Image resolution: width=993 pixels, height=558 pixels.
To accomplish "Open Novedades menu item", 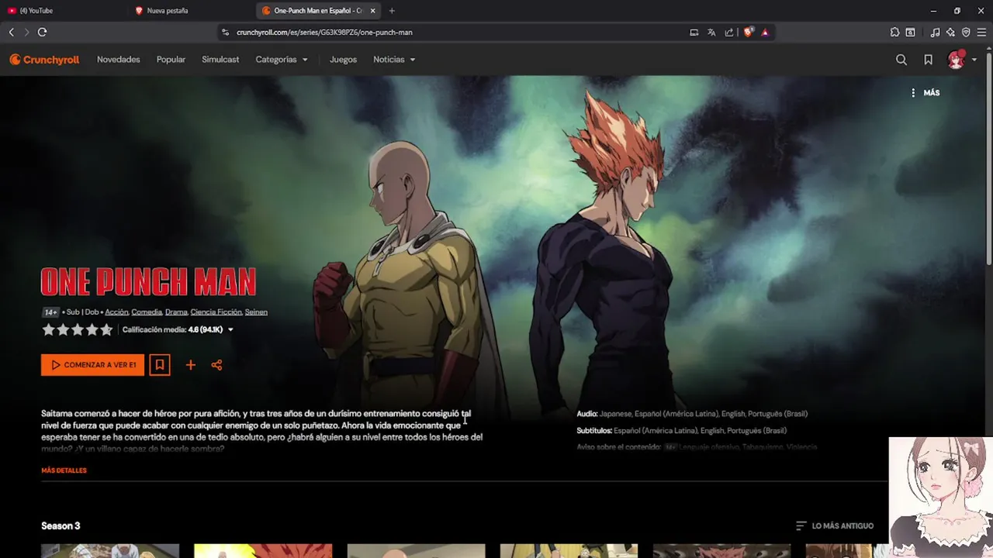I will click(x=119, y=60).
